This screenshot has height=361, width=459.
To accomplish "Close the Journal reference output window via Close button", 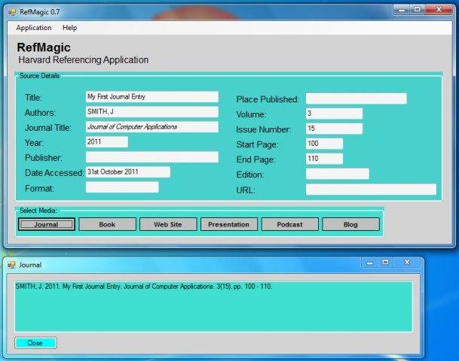I will coord(35,343).
